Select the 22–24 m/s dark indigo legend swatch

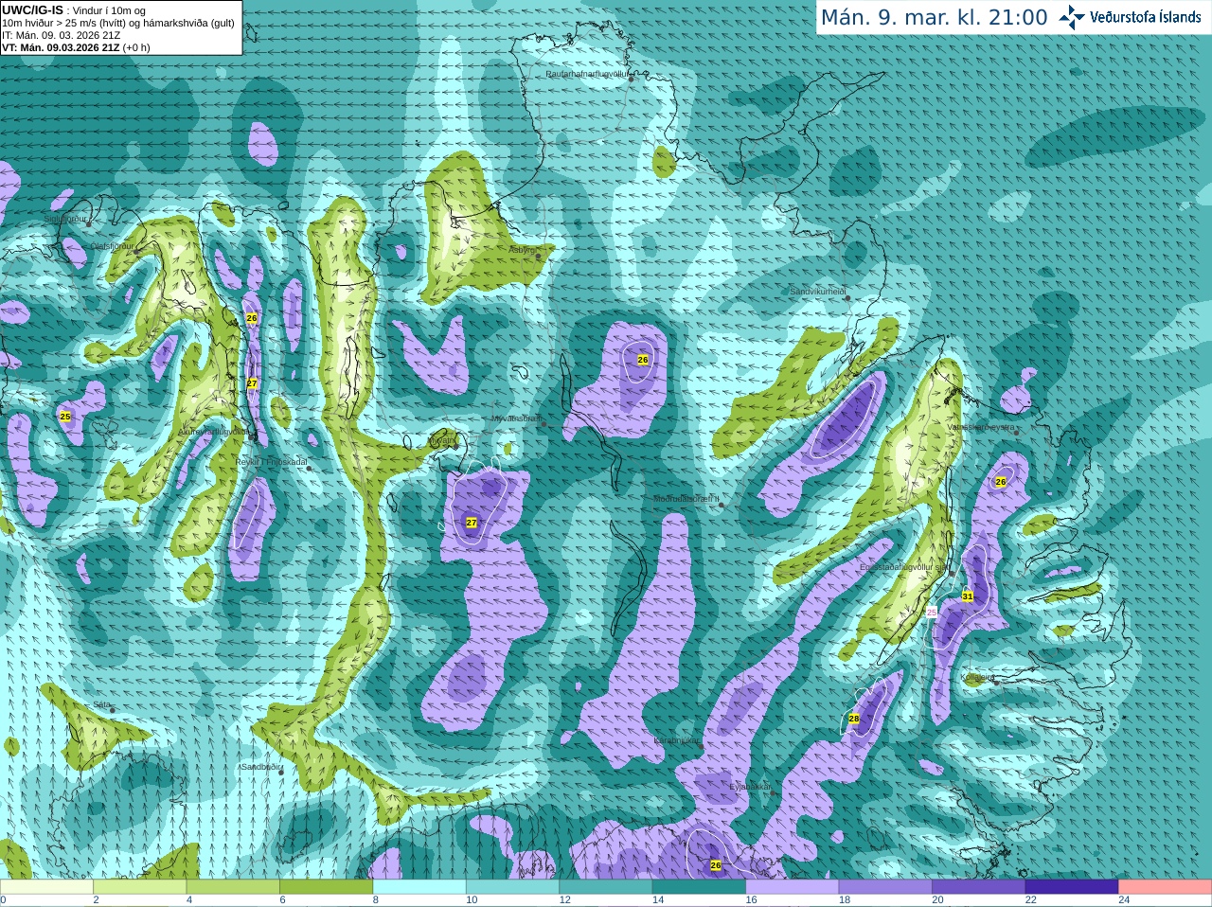click(x=1072, y=887)
